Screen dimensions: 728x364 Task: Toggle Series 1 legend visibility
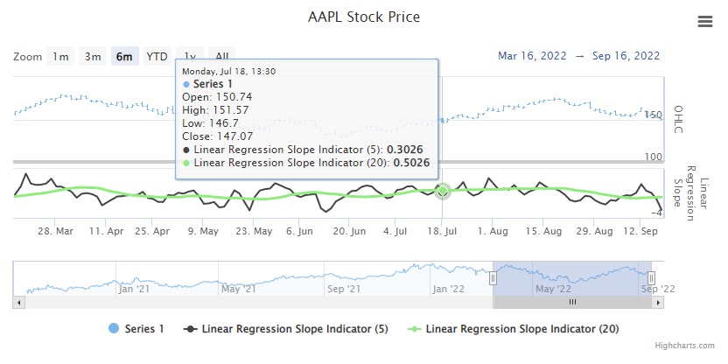[138, 329]
